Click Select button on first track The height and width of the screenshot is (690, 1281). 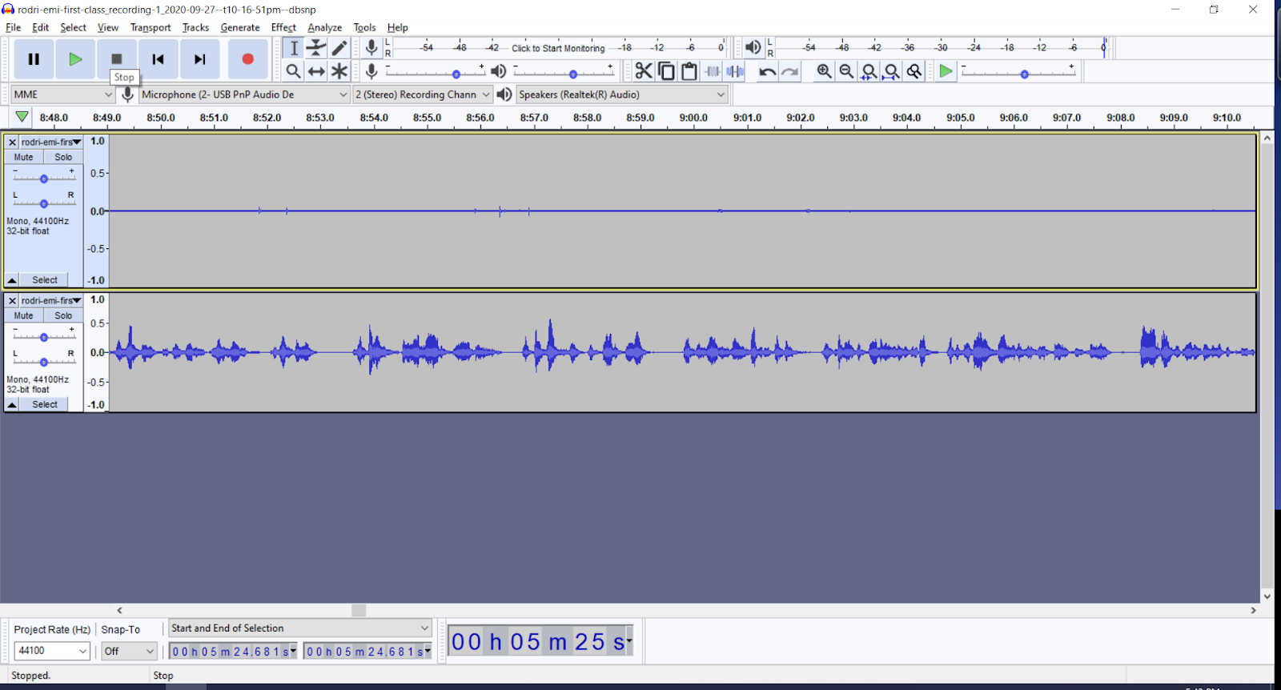coord(45,280)
